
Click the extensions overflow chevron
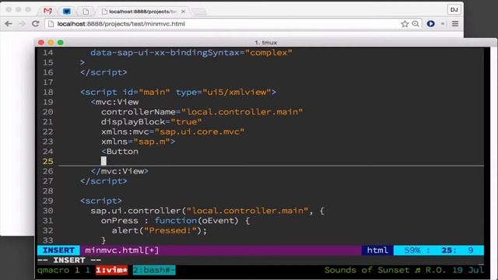pyautogui.click(x=443, y=24)
